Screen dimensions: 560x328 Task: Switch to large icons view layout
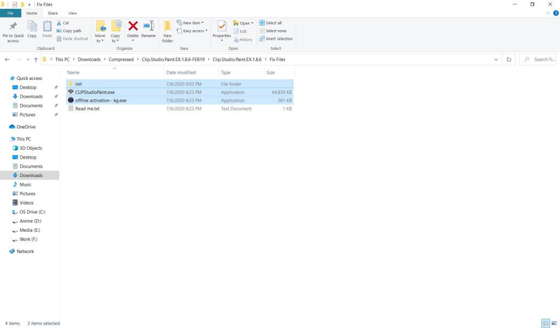(x=553, y=323)
